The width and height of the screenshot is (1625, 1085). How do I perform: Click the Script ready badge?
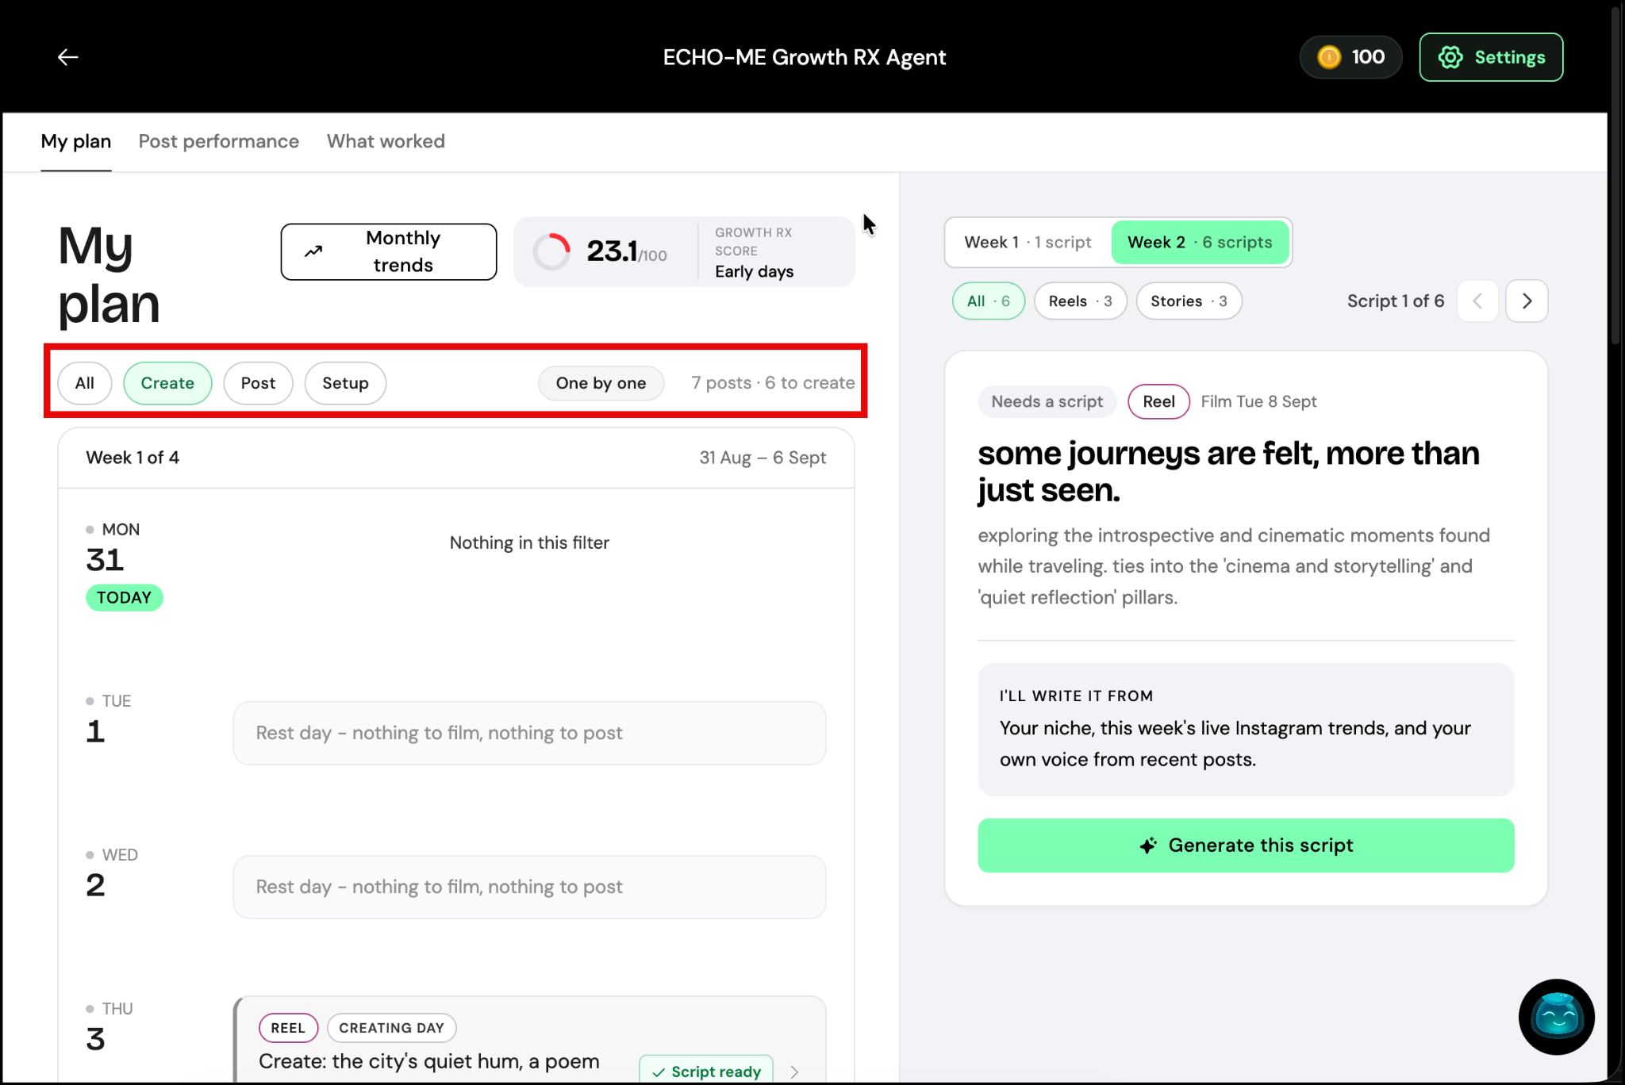tap(706, 1072)
